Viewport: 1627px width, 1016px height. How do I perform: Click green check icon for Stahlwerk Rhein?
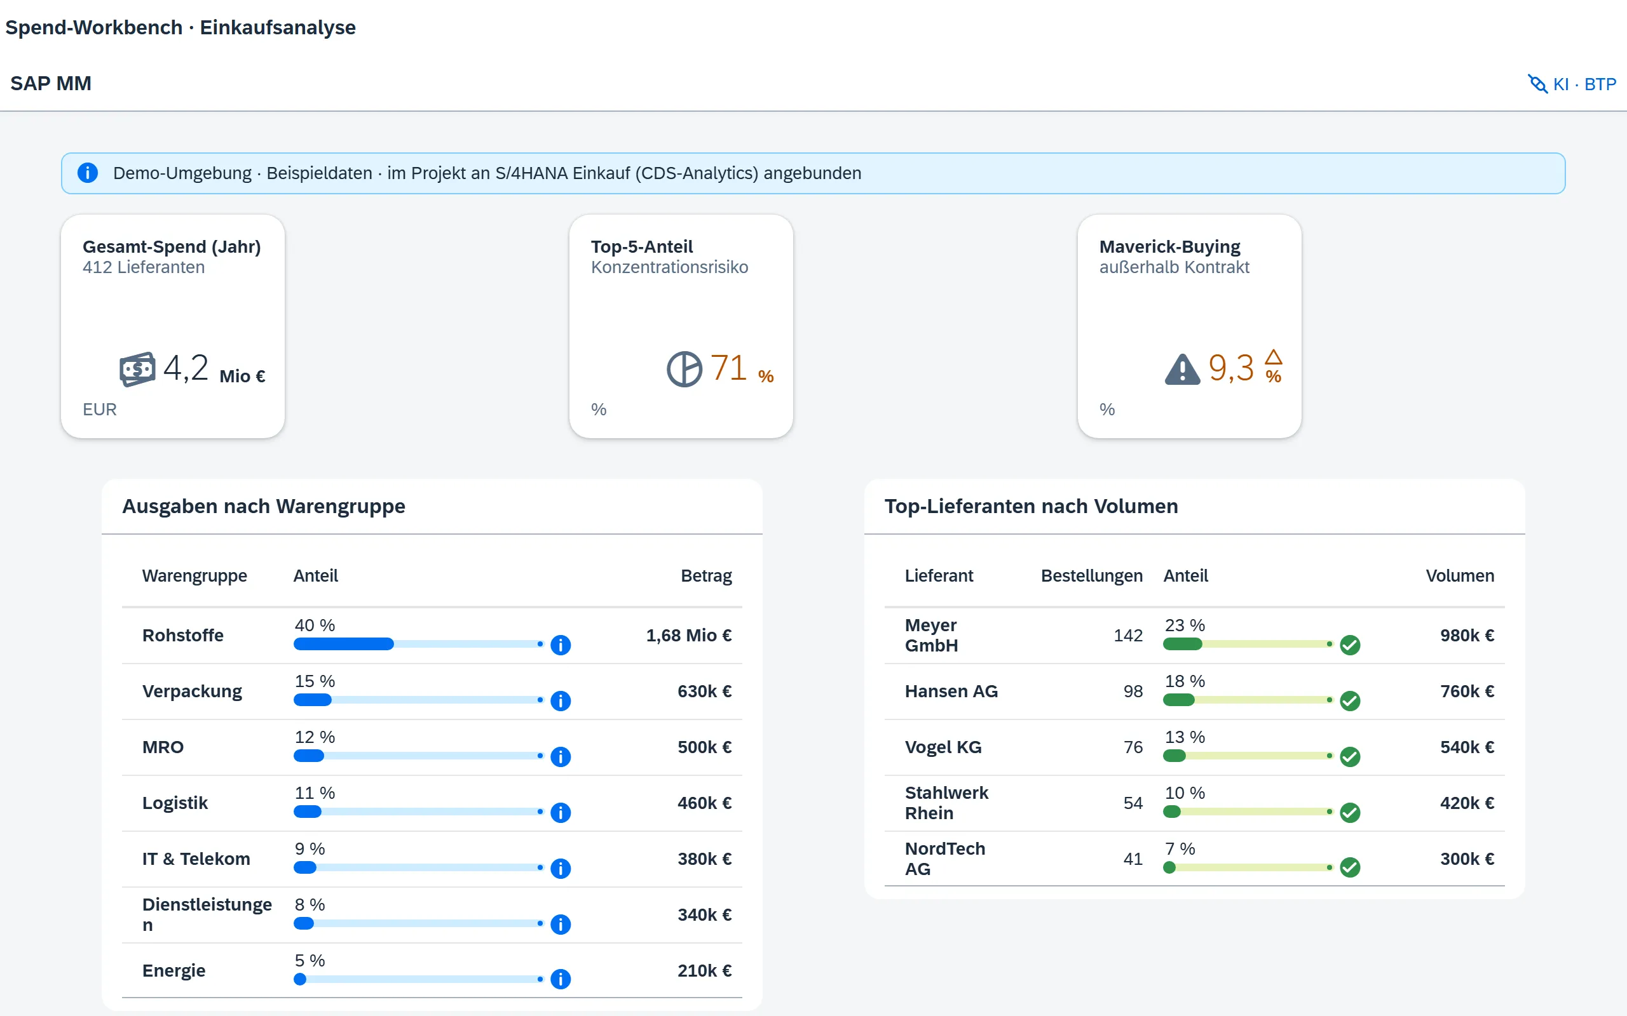[x=1350, y=812]
